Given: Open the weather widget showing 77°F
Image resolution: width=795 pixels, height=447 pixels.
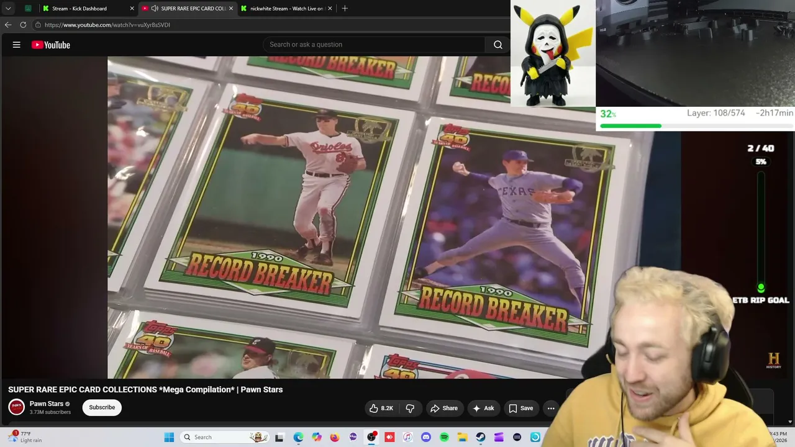Looking at the screenshot, I should click(25, 437).
